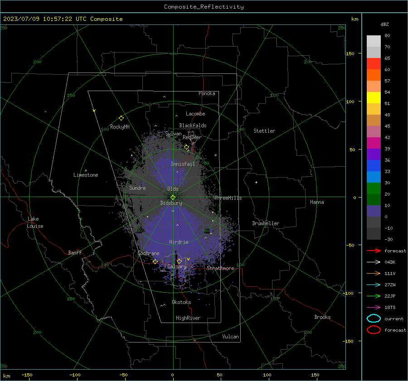Select the 18TS legend text
Screen dimensions: 408x381
click(x=390, y=308)
